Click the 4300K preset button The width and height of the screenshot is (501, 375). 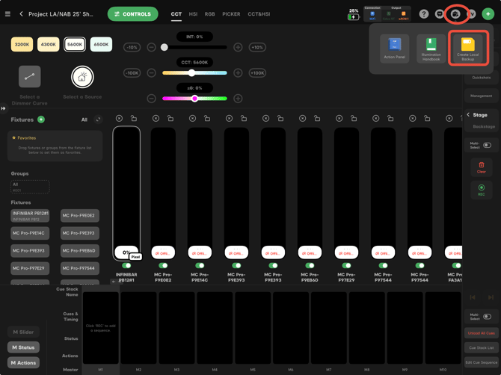[x=49, y=44]
